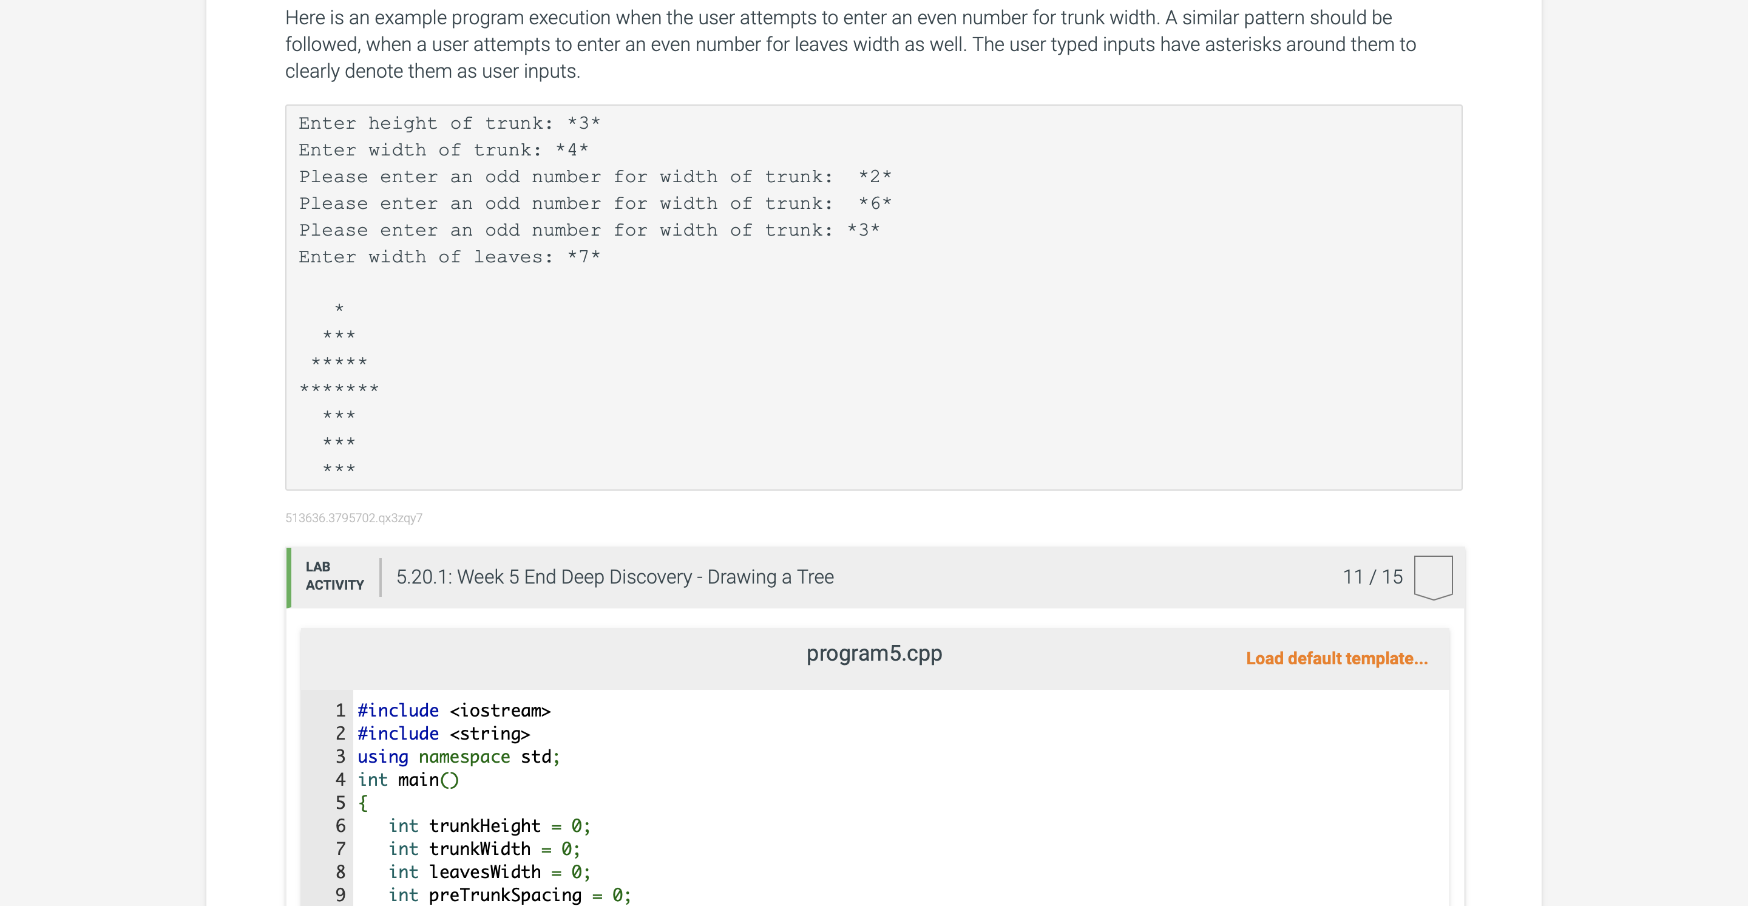Select the asterisk tree drawing output
The image size is (1748, 906).
click(339, 387)
